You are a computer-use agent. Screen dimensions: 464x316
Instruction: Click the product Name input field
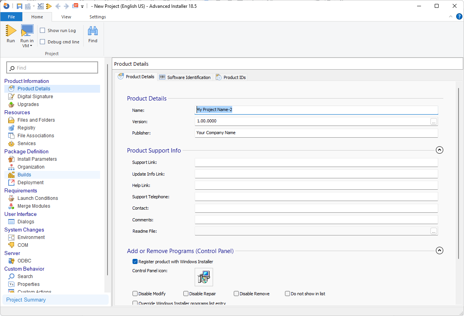(316, 110)
